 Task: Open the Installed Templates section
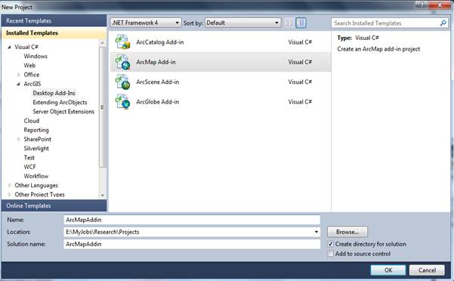tap(54, 33)
